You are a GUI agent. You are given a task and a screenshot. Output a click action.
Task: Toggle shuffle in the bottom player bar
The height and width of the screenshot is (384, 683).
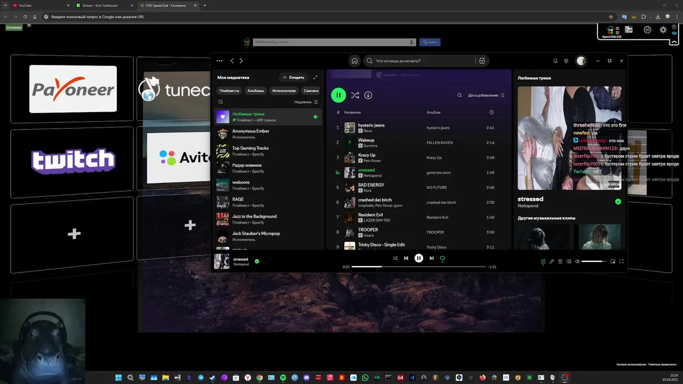[395, 258]
